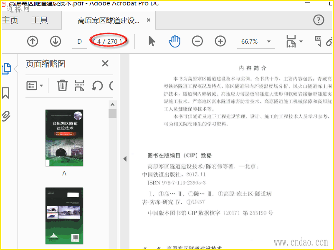
Task: Click the scroll up arrow in thumbnails panel
Action: [112, 105]
